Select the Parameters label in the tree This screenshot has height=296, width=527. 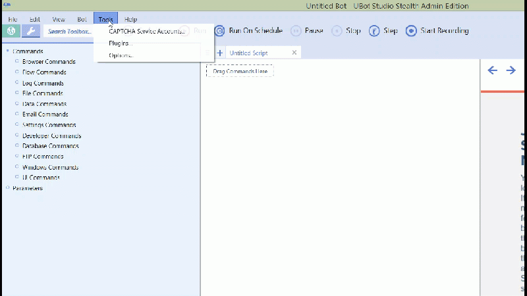click(x=28, y=188)
